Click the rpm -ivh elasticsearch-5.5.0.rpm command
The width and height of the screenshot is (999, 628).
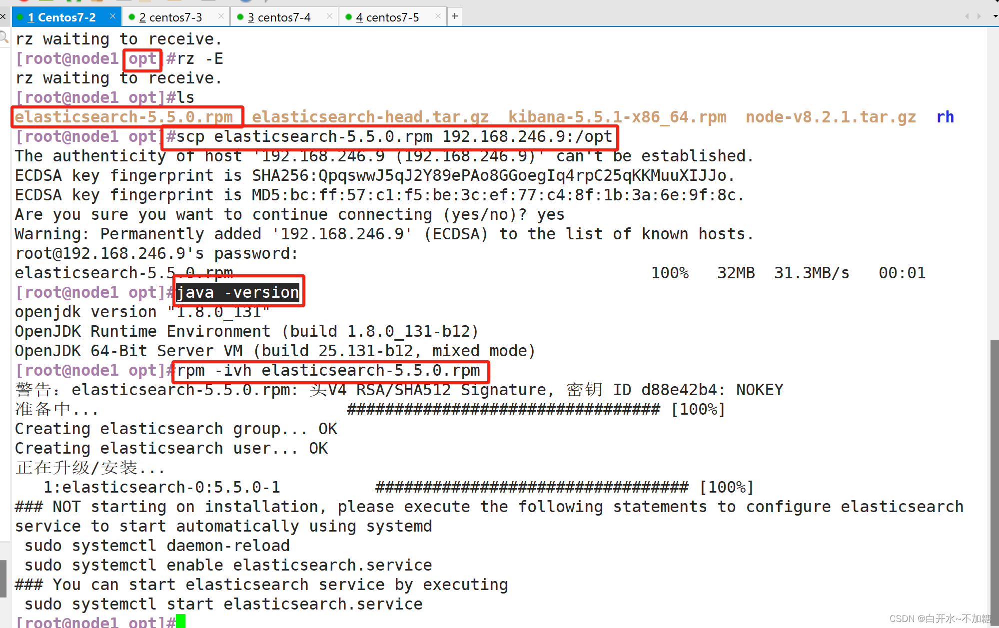[x=328, y=370]
